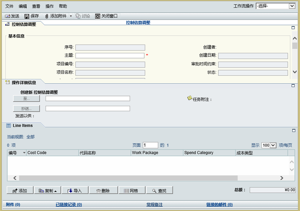Click the 复制 button
Image resolution: width=300 pixels, height=211 pixels.
point(47,190)
